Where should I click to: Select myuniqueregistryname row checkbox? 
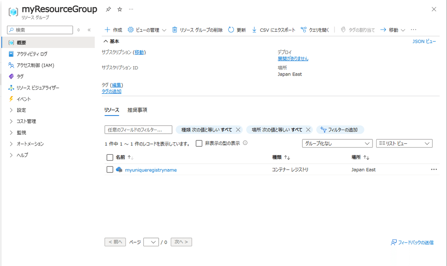tap(110, 170)
